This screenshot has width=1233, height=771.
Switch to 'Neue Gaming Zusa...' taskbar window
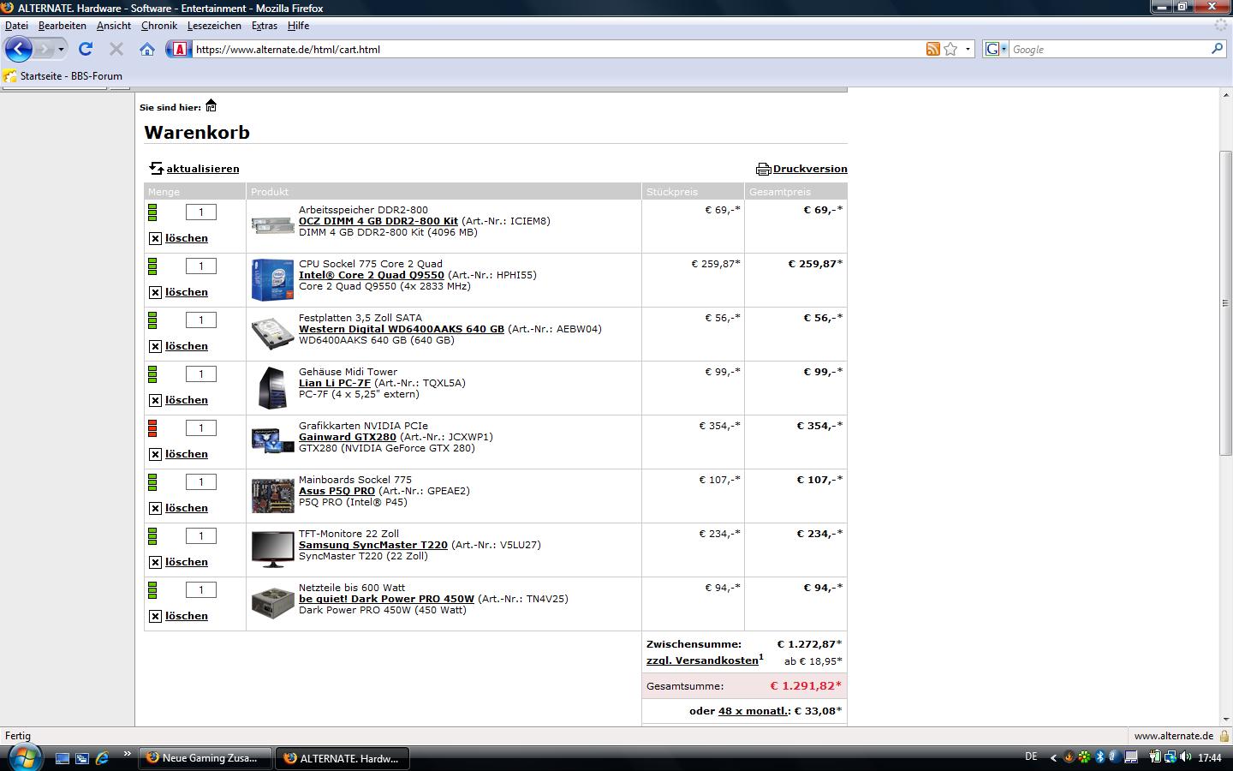205,758
